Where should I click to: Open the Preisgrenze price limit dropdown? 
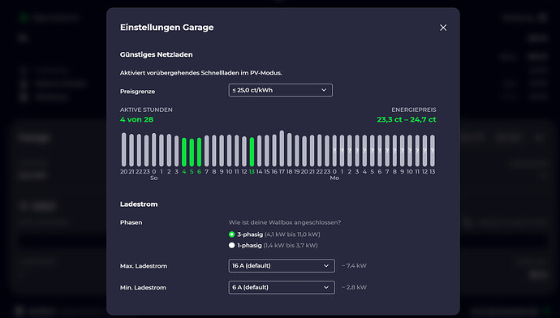(x=280, y=90)
